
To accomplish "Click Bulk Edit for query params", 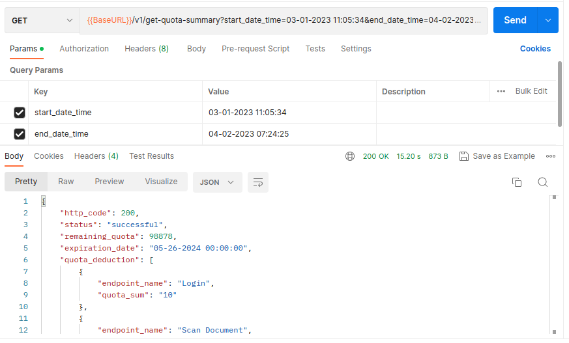I will (531, 91).
